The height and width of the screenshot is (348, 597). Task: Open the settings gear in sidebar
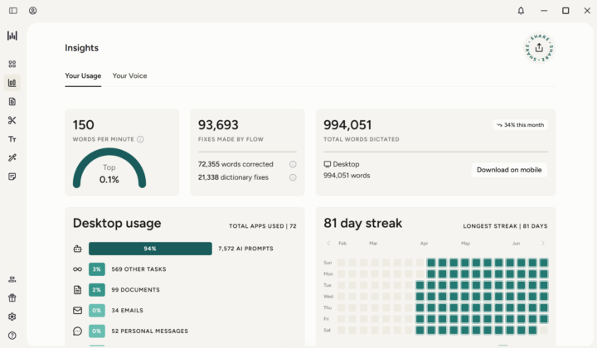pos(12,317)
